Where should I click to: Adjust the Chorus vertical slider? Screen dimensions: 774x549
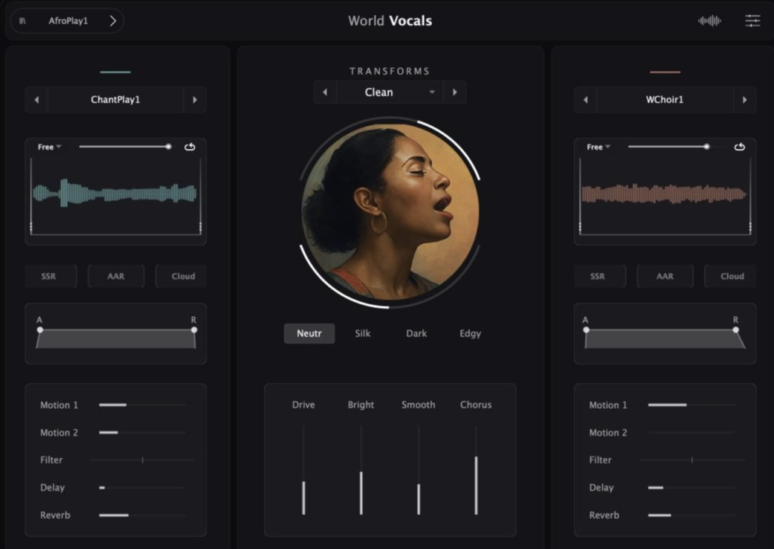(x=476, y=470)
